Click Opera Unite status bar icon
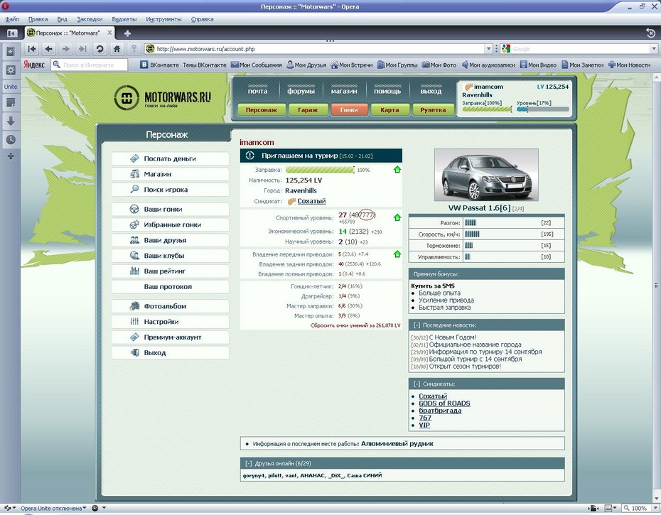Viewport: 661px width, 515px height. point(8,509)
